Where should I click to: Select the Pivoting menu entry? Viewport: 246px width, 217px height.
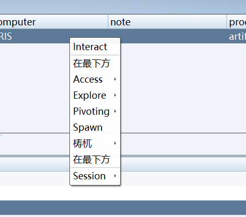tap(95, 111)
